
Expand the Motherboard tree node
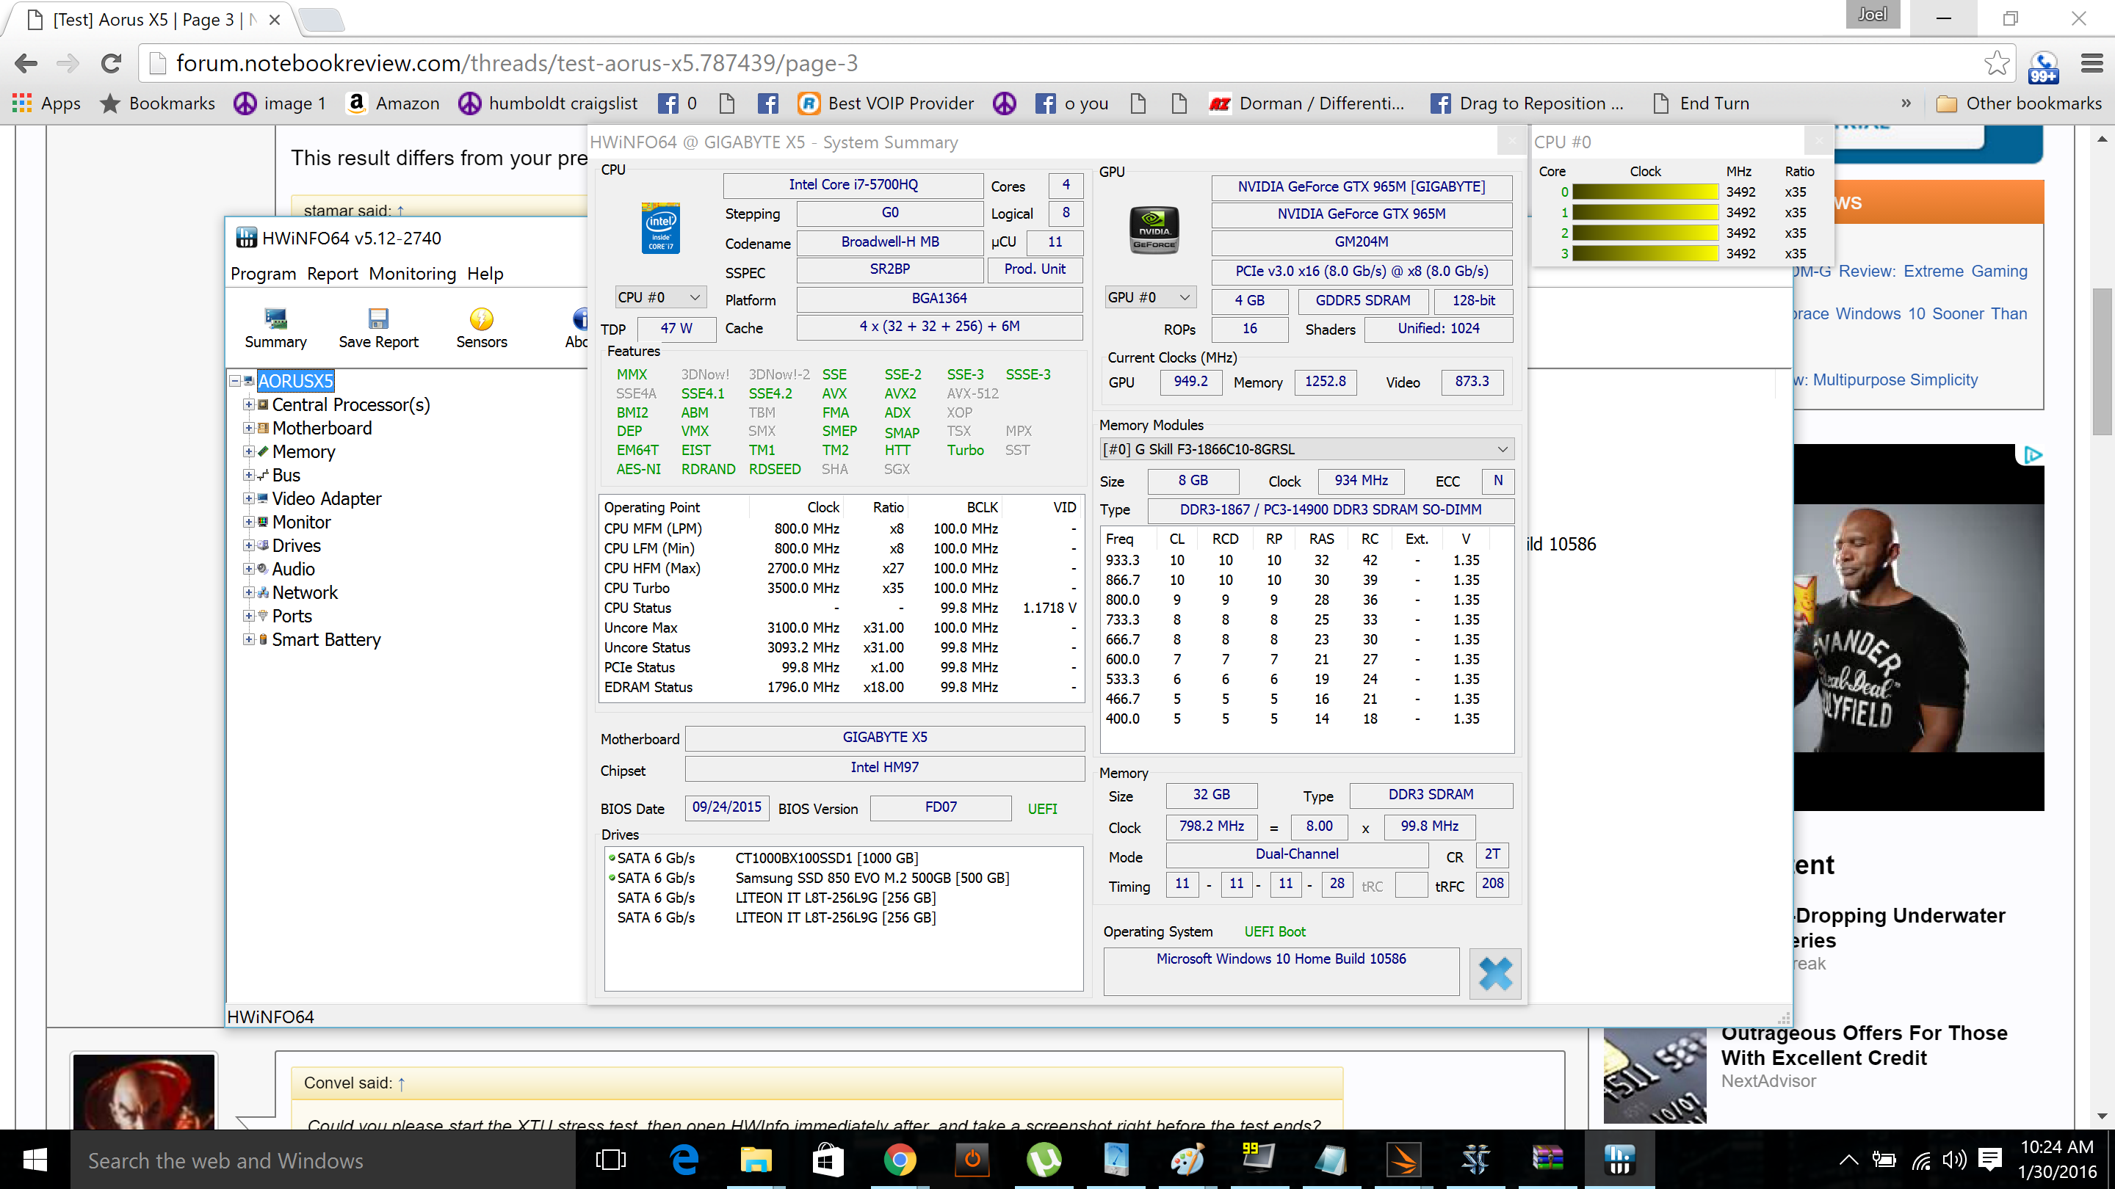(x=249, y=429)
